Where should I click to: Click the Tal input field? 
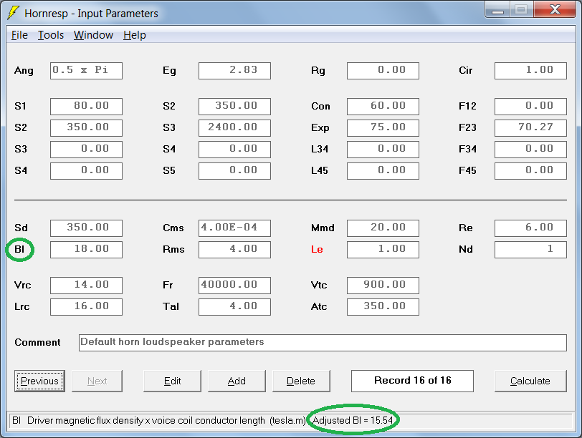[234, 307]
